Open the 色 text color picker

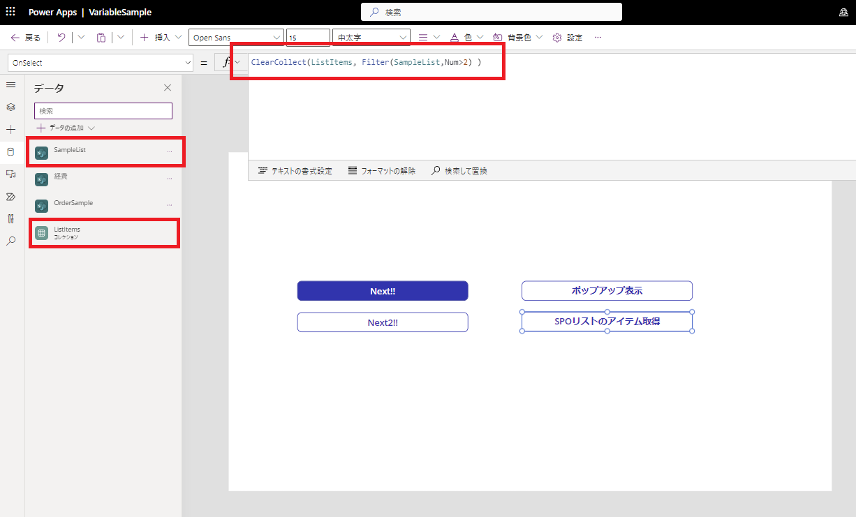coord(462,38)
